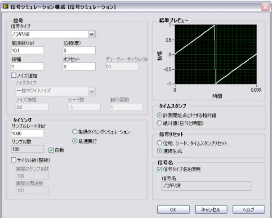This screenshot has height=218, width=272.
Task: Click the 振幅 input field with value 1
Action: coord(27,67)
